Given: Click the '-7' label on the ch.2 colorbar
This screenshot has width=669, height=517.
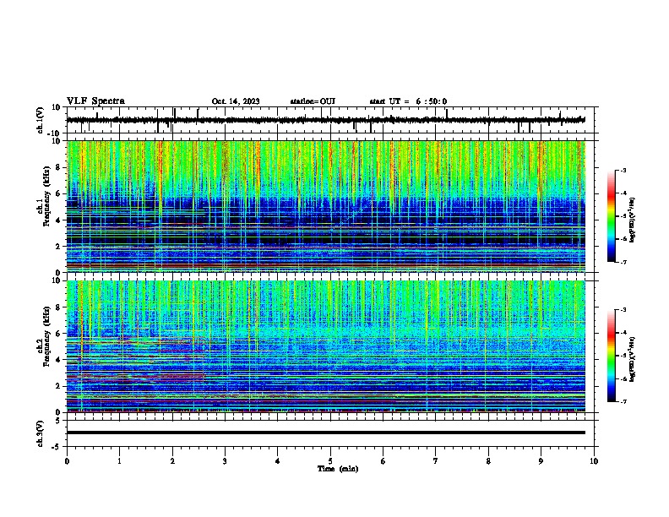Looking at the screenshot, I should click(623, 401).
